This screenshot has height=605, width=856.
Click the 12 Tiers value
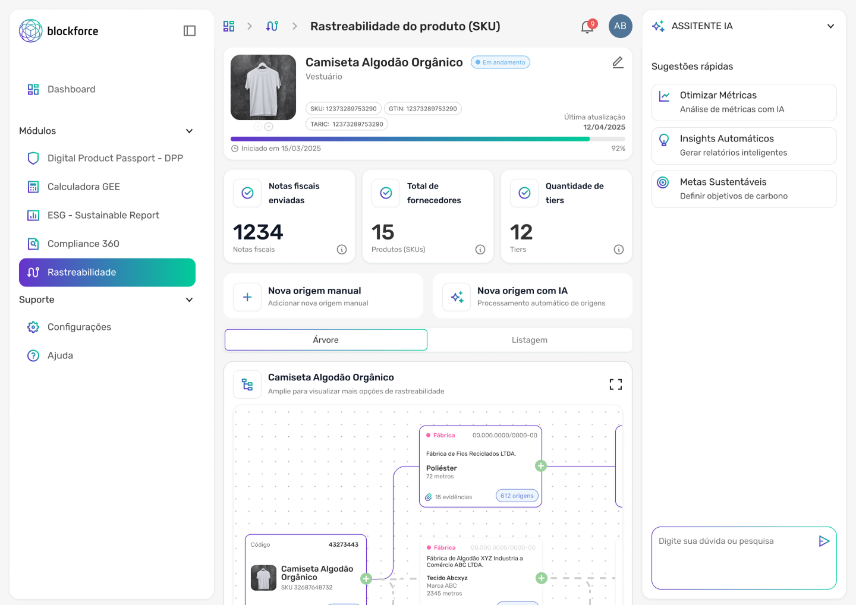pos(521,232)
